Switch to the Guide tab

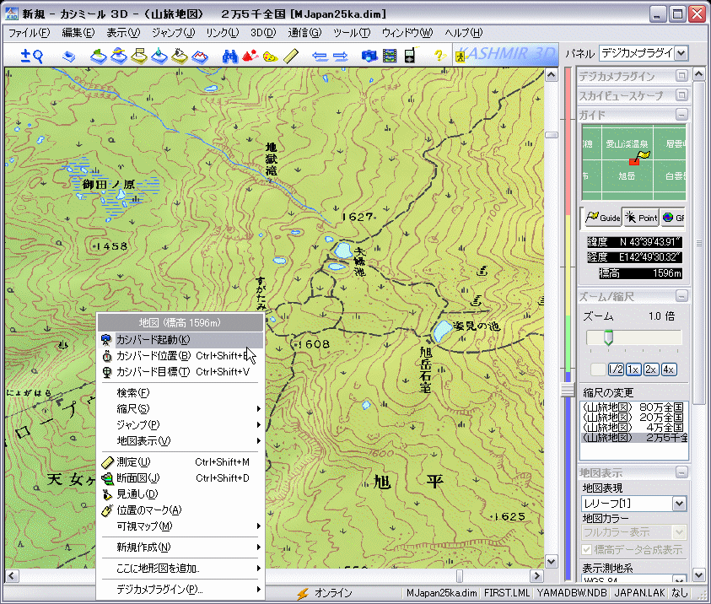602,218
